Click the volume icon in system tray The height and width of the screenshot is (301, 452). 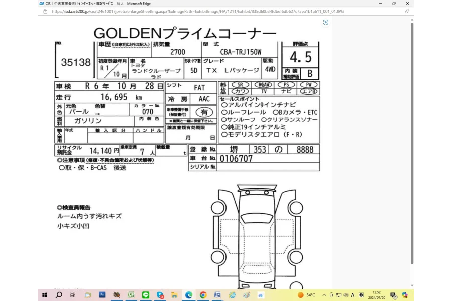tap(346, 295)
